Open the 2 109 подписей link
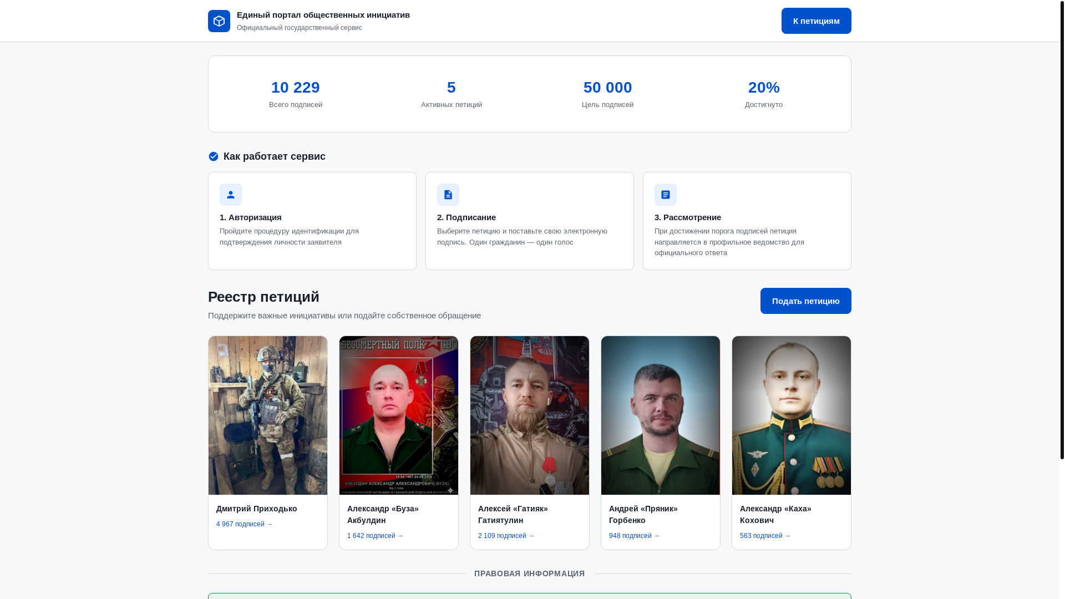The height and width of the screenshot is (599, 1065). pos(506,536)
